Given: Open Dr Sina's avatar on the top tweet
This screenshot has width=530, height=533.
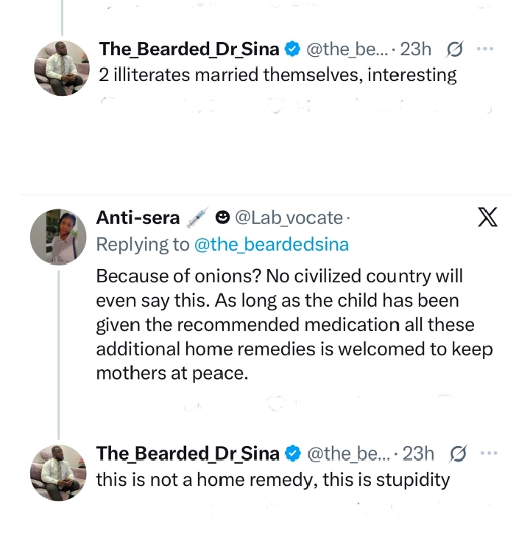Looking at the screenshot, I should tap(62, 69).
